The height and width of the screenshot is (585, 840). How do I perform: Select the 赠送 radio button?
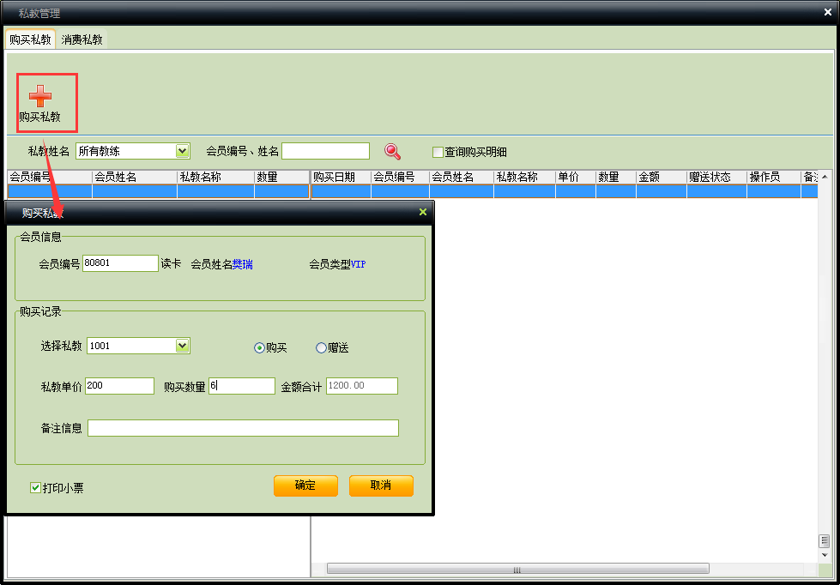322,348
